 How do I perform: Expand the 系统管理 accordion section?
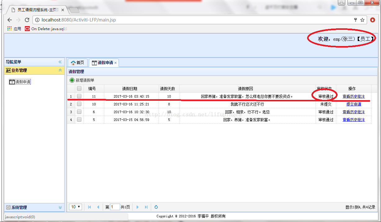click(x=60, y=207)
